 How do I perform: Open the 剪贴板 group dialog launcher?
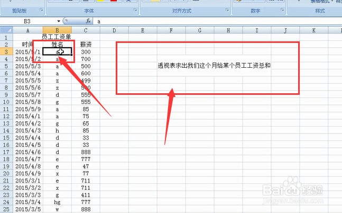[x=41, y=10]
